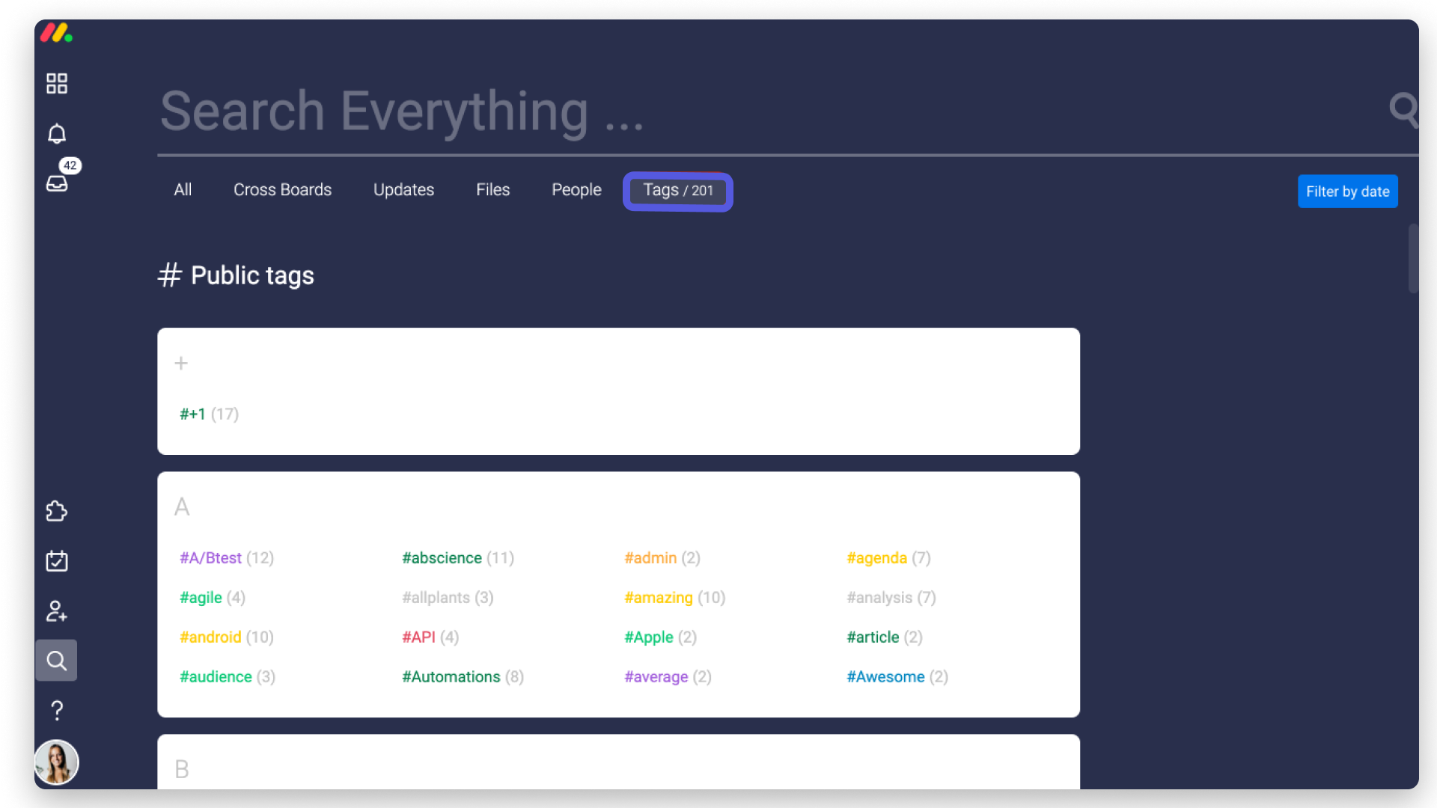The height and width of the screenshot is (808, 1437).
Task: Open the #A/Btest tag link
Action: (x=211, y=558)
